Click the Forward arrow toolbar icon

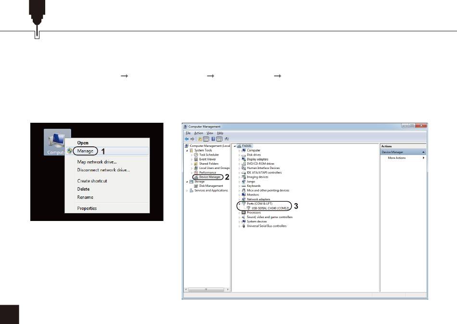point(192,139)
